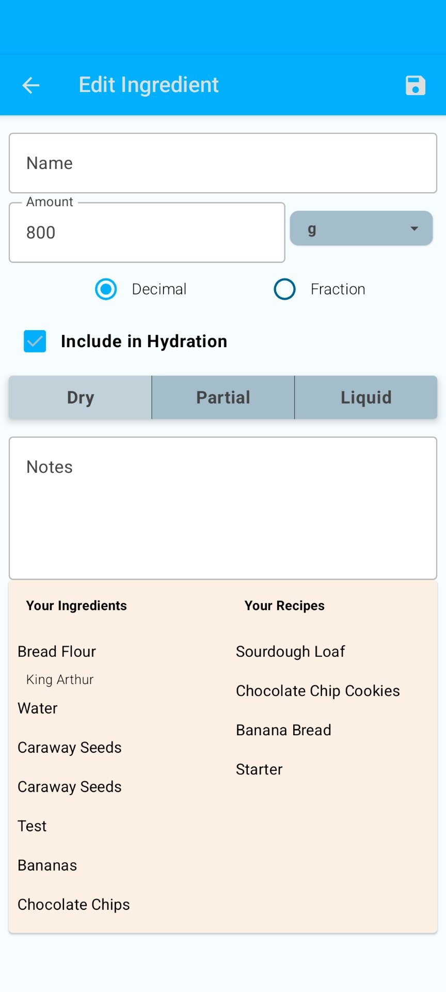
Task: Open the g unit dropdown
Action: tap(361, 228)
